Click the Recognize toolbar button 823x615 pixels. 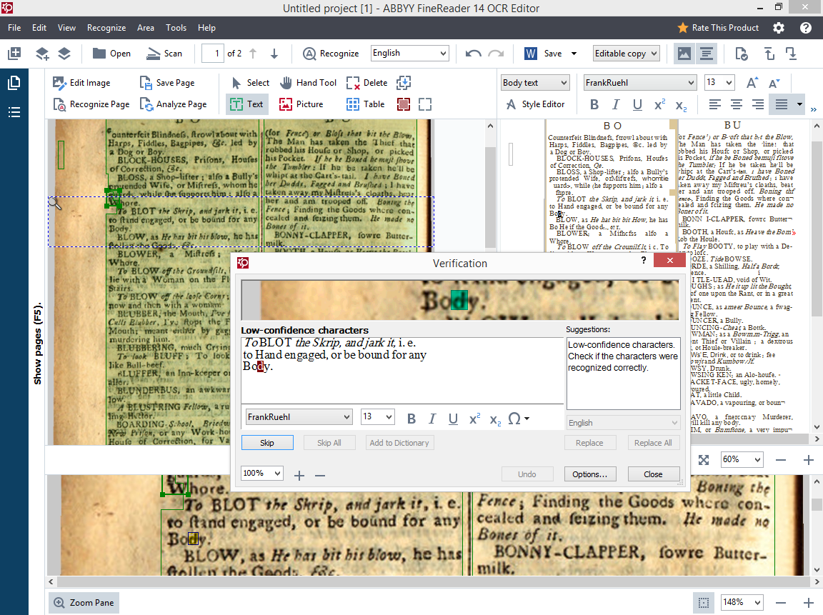click(331, 53)
